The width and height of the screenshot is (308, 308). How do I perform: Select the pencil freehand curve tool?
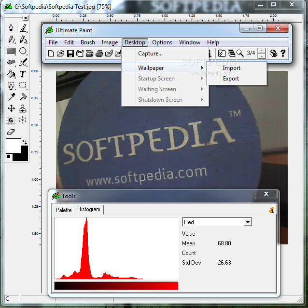click(23, 40)
